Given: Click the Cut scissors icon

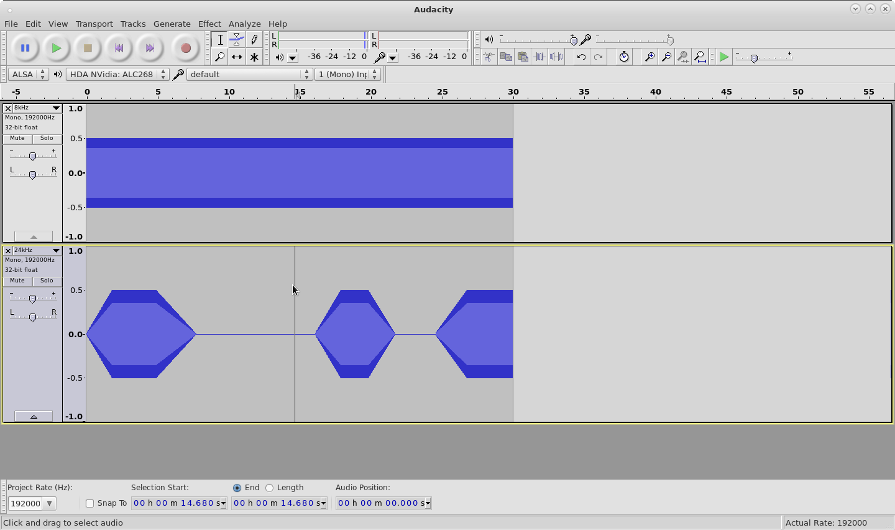Looking at the screenshot, I should click(489, 57).
